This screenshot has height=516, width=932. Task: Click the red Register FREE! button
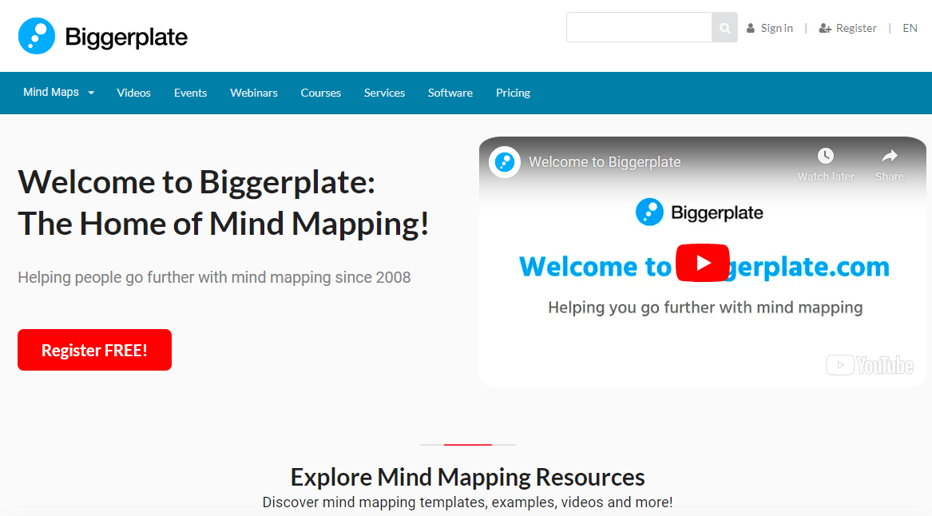tap(94, 350)
